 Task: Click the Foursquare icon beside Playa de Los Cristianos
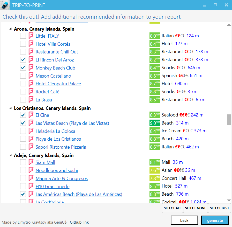[x=31, y=139]
